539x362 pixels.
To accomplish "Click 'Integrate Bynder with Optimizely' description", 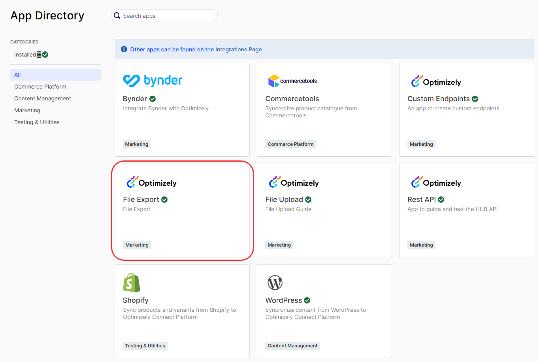I will coord(166,108).
